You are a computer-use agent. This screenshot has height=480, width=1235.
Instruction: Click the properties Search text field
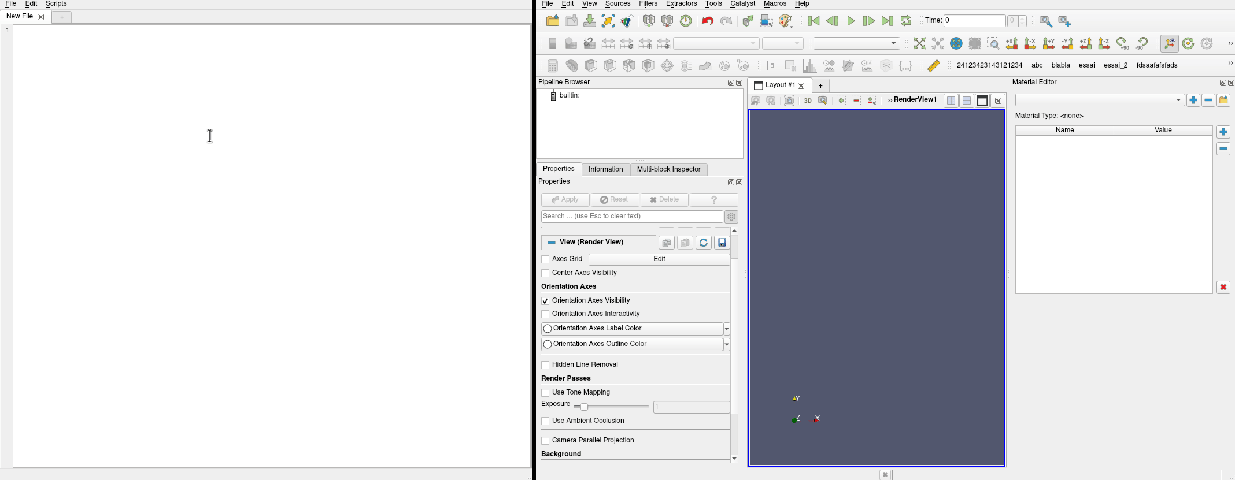(632, 217)
